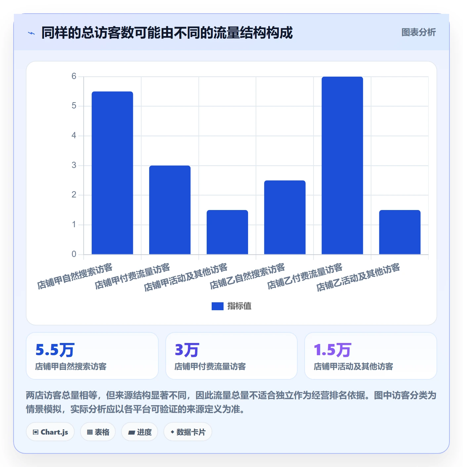Image resolution: width=463 pixels, height=467 pixels.
Task: Select the 店铺乙付费流量访客 bar
Action: (x=342, y=165)
